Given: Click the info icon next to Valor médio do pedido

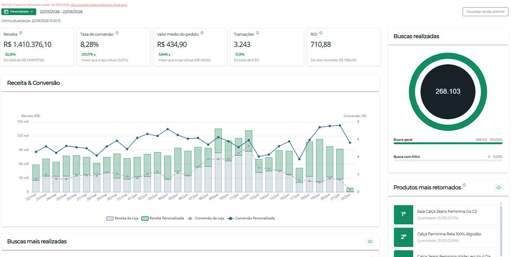Looking at the screenshot, I should click(202, 33).
